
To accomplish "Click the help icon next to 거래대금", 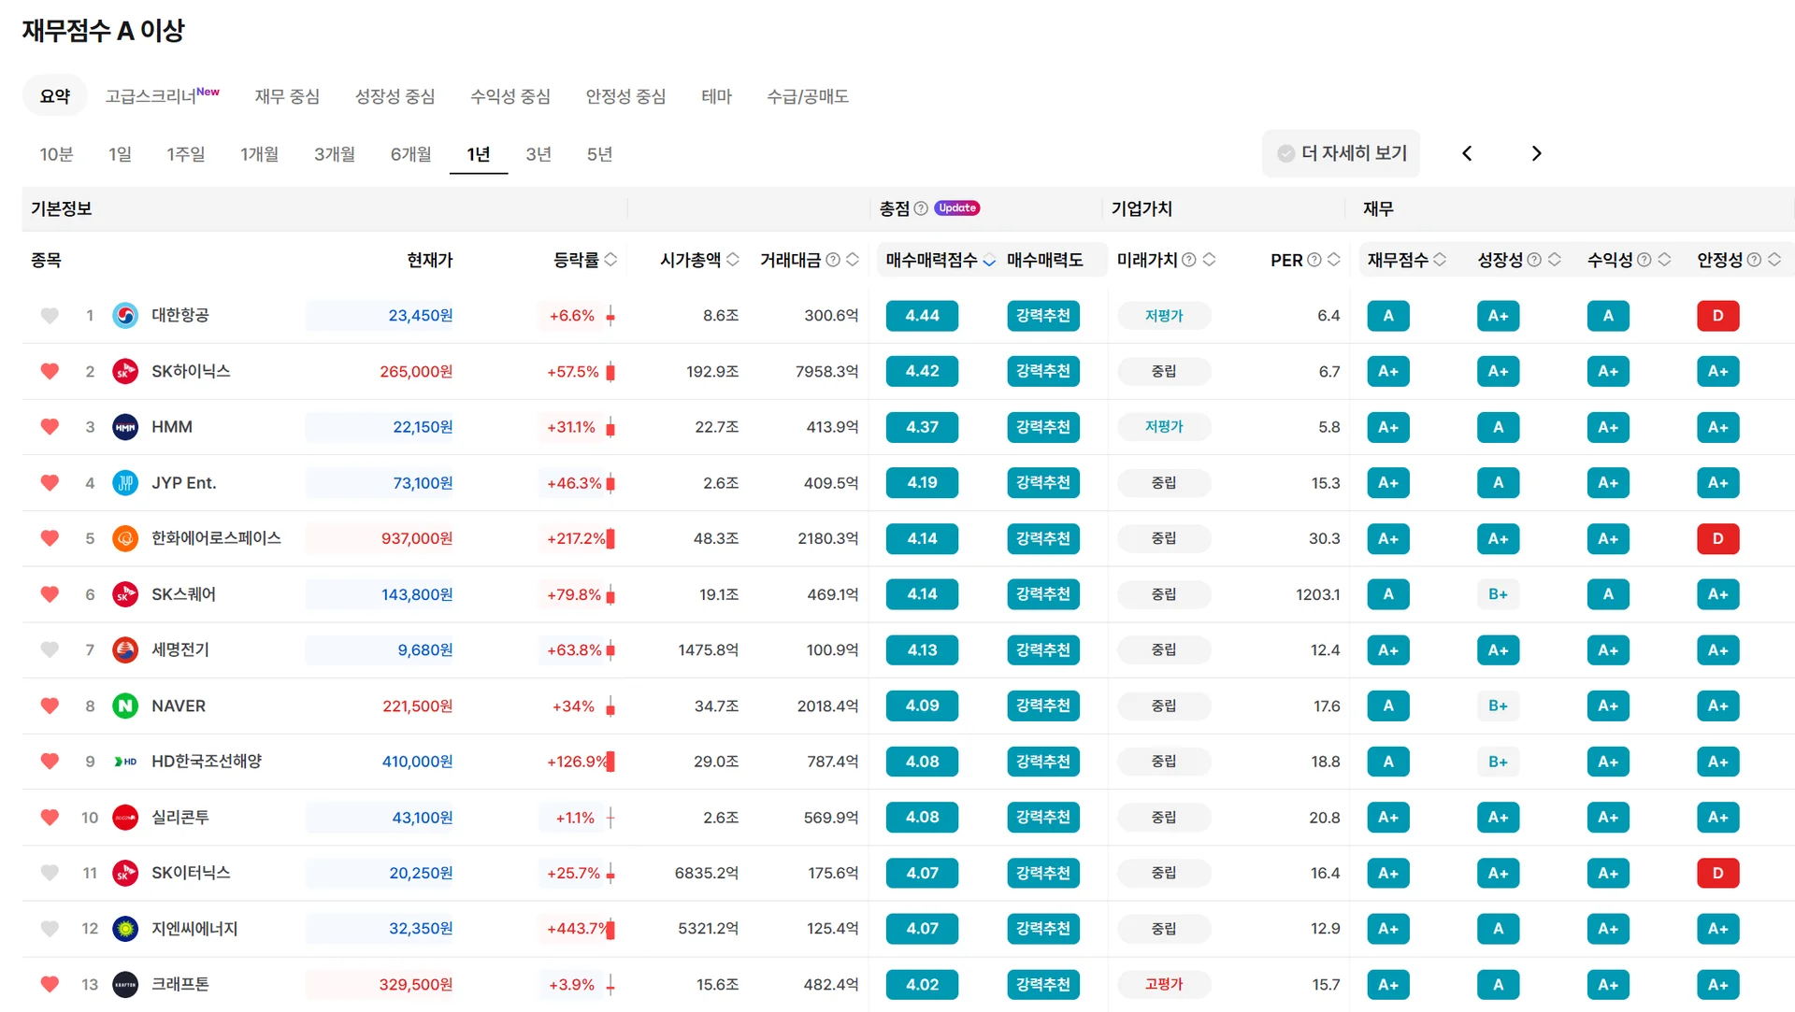I will click(x=833, y=260).
